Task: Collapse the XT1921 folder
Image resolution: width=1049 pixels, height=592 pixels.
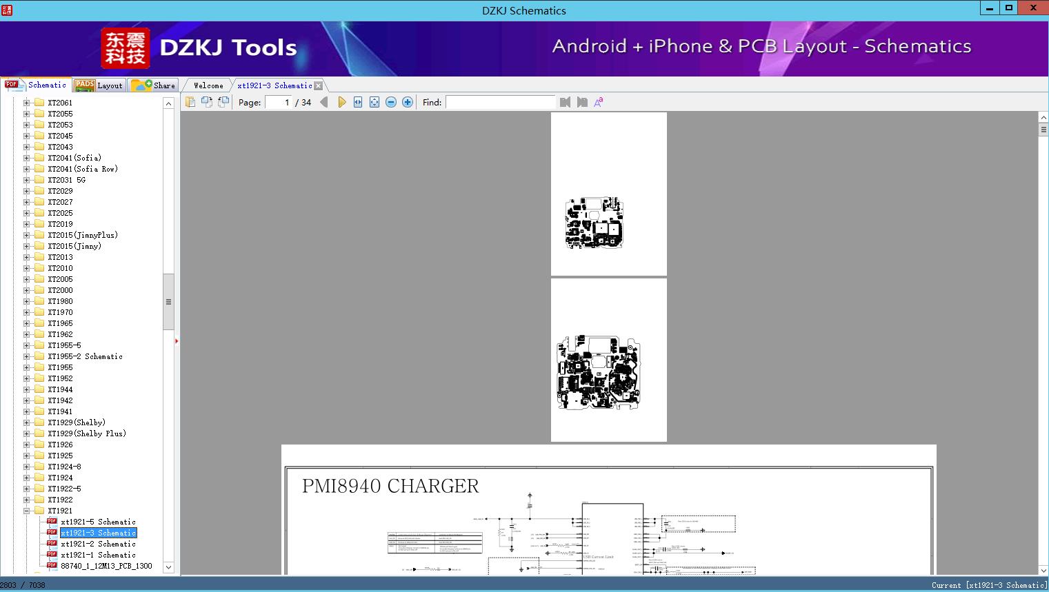Action: tap(26, 511)
